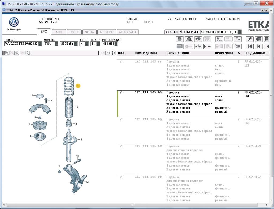
Task: Switch to the AUTOPART tab
Action: 128,32
